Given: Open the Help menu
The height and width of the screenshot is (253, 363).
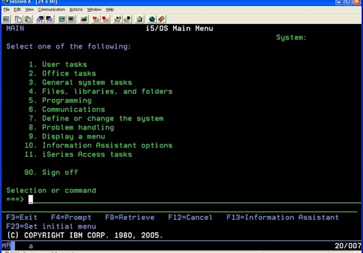Looking at the screenshot, I should pyautogui.click(x=110, y=10).
